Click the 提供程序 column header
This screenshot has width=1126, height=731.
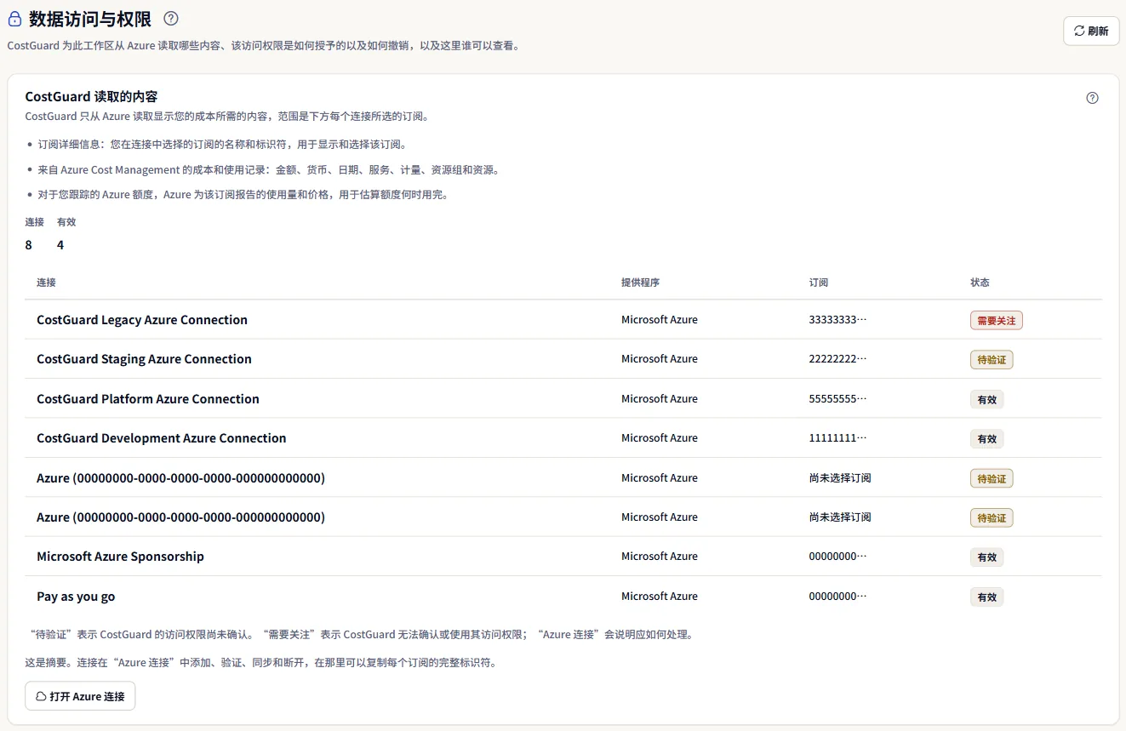point(640,283)
